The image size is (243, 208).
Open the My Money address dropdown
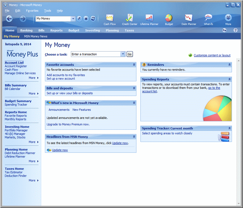click(x=73, y=19)
